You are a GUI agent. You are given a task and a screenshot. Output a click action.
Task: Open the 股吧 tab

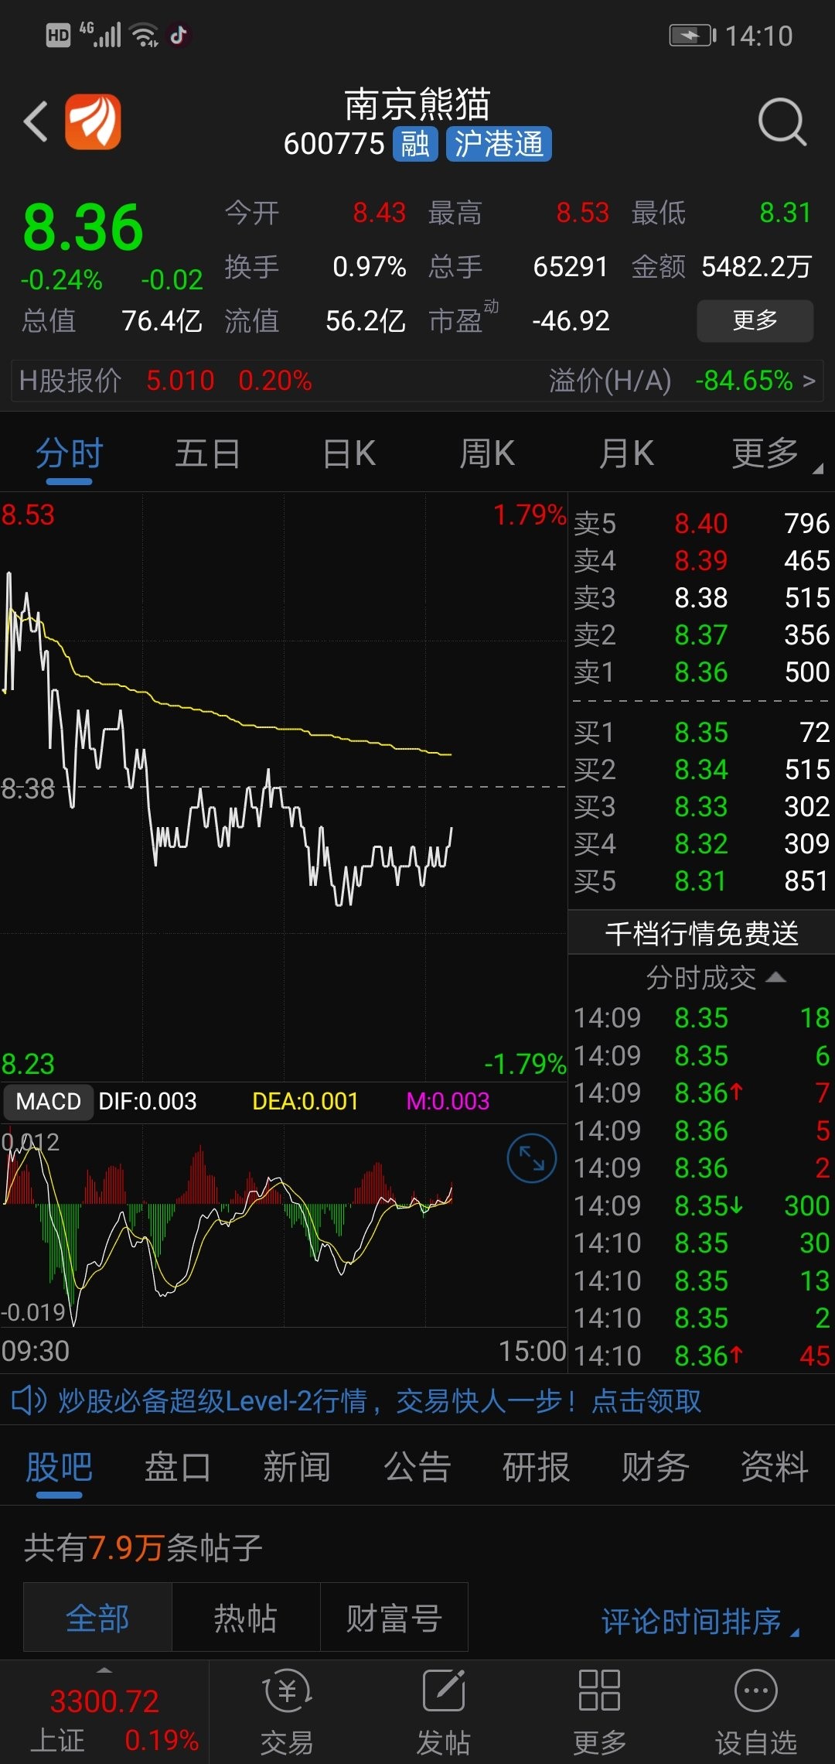pos(59,1467)
